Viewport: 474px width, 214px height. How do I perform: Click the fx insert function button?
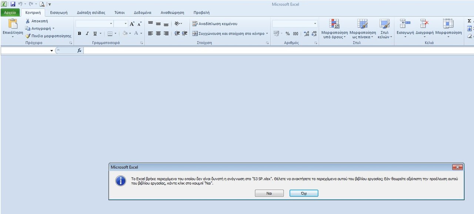[79, 51]
